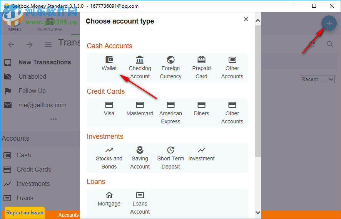Choose the Stocks and Bonds investment
Viewport: 341px width, 219px height.
(x=109, y=158)
